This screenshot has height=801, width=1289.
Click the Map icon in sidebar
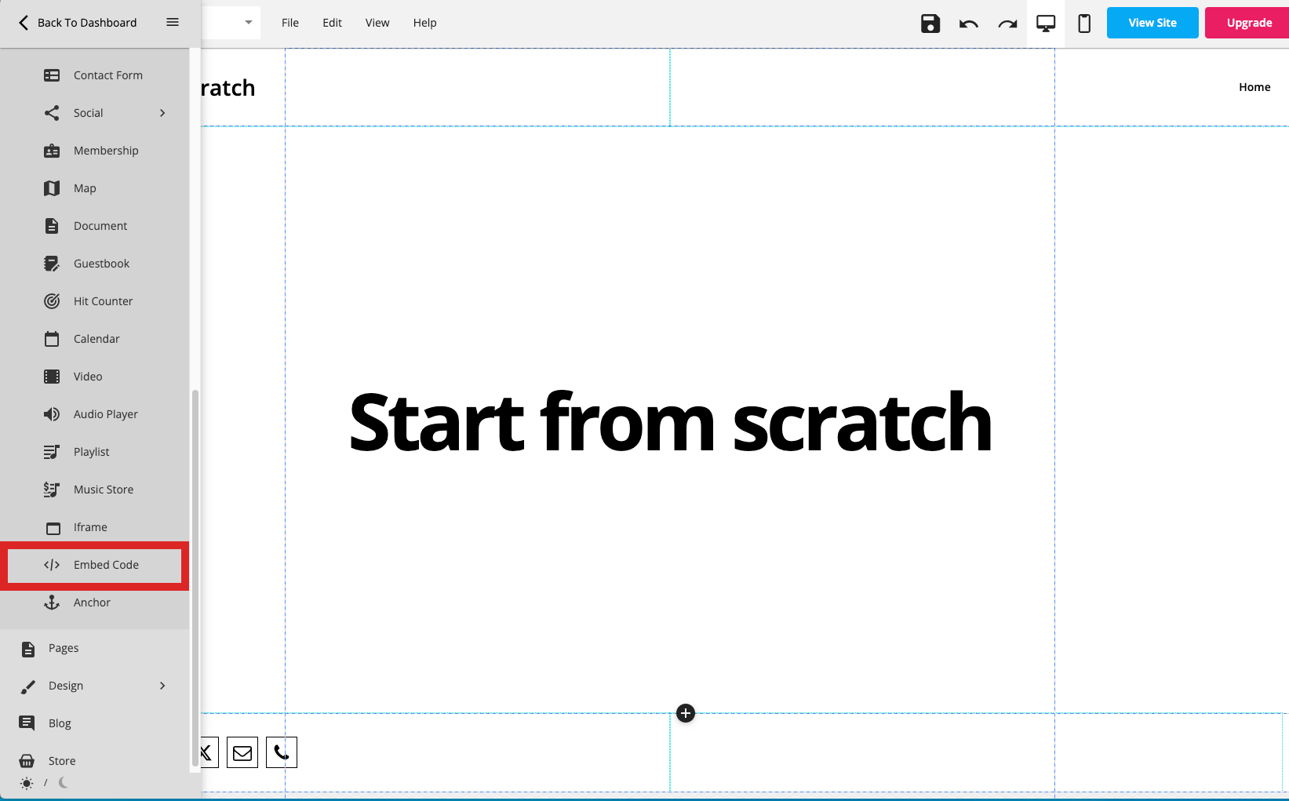[52, 188]
